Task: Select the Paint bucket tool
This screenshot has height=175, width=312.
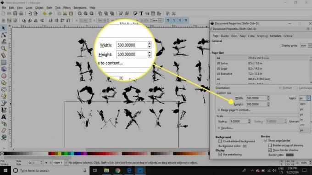Action: pos(4,137)
